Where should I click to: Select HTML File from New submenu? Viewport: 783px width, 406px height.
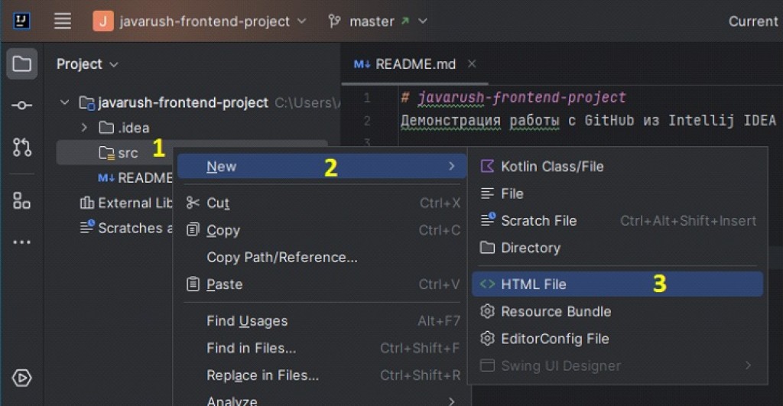coord(617,284)
